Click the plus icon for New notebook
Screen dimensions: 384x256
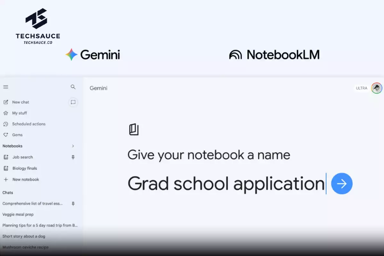click(6, 180)
